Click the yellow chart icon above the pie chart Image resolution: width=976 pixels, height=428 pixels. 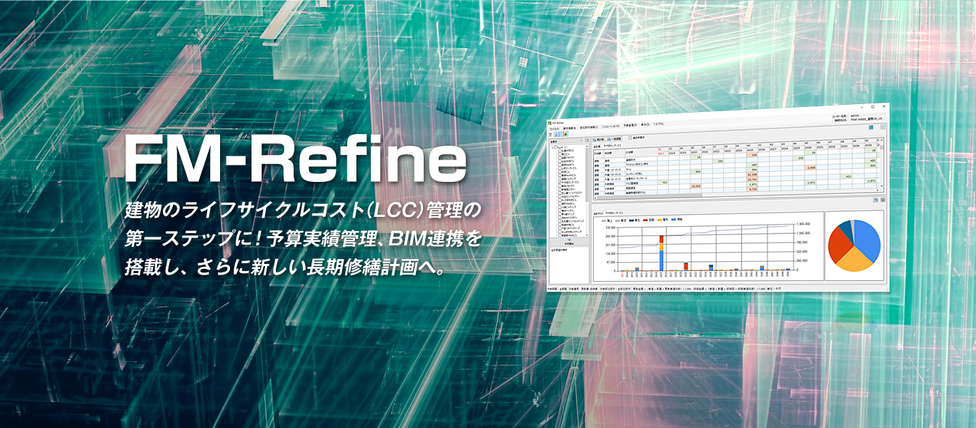[x=876, y=200]
